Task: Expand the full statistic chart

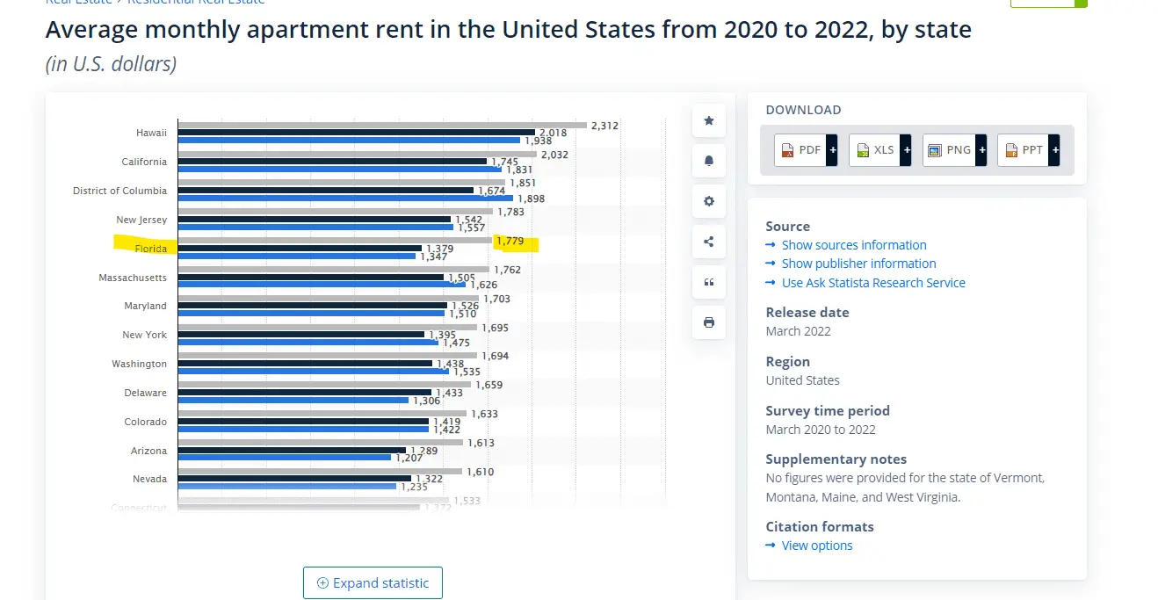Action: [x=373, y=582]
